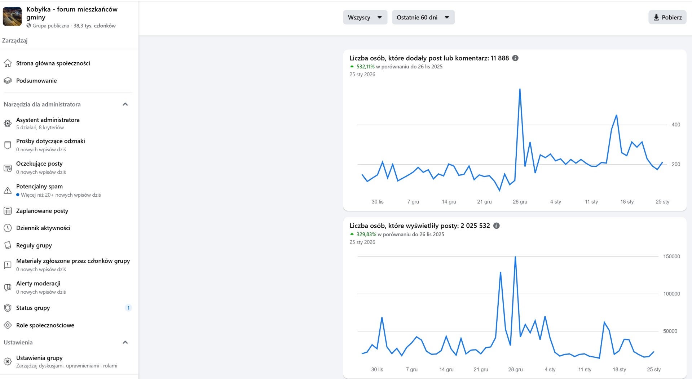The height and width of the screenshot is (379, 692).
Task: Open the Ostatnie 60 dni dropdown
Action: coord(423,17)
